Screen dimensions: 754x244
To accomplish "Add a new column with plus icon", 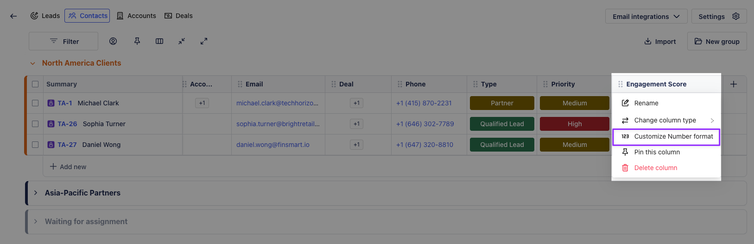I will pos(734,84).
